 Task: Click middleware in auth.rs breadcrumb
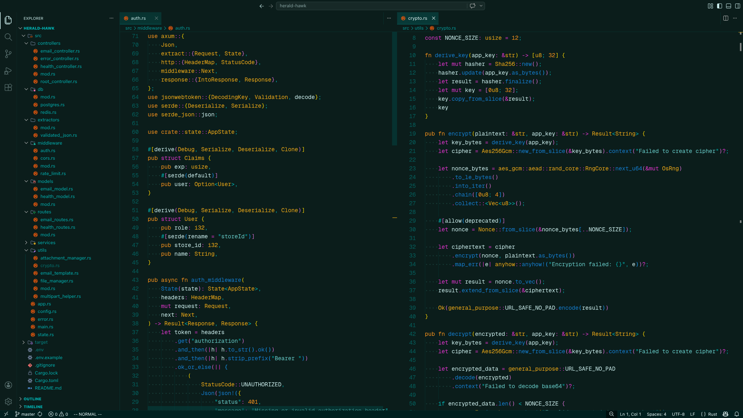[x=149, y=28]
